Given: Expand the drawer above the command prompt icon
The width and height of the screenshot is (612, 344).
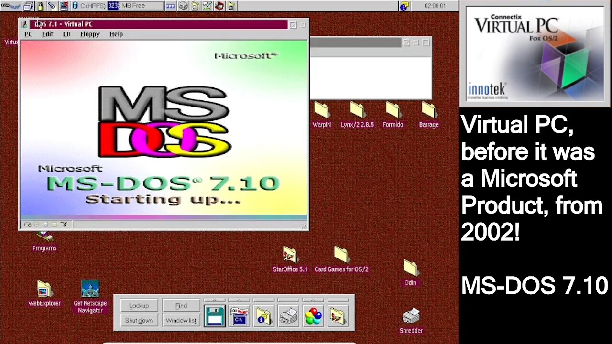Looking at the screenshot, I should tap(240, 301).
